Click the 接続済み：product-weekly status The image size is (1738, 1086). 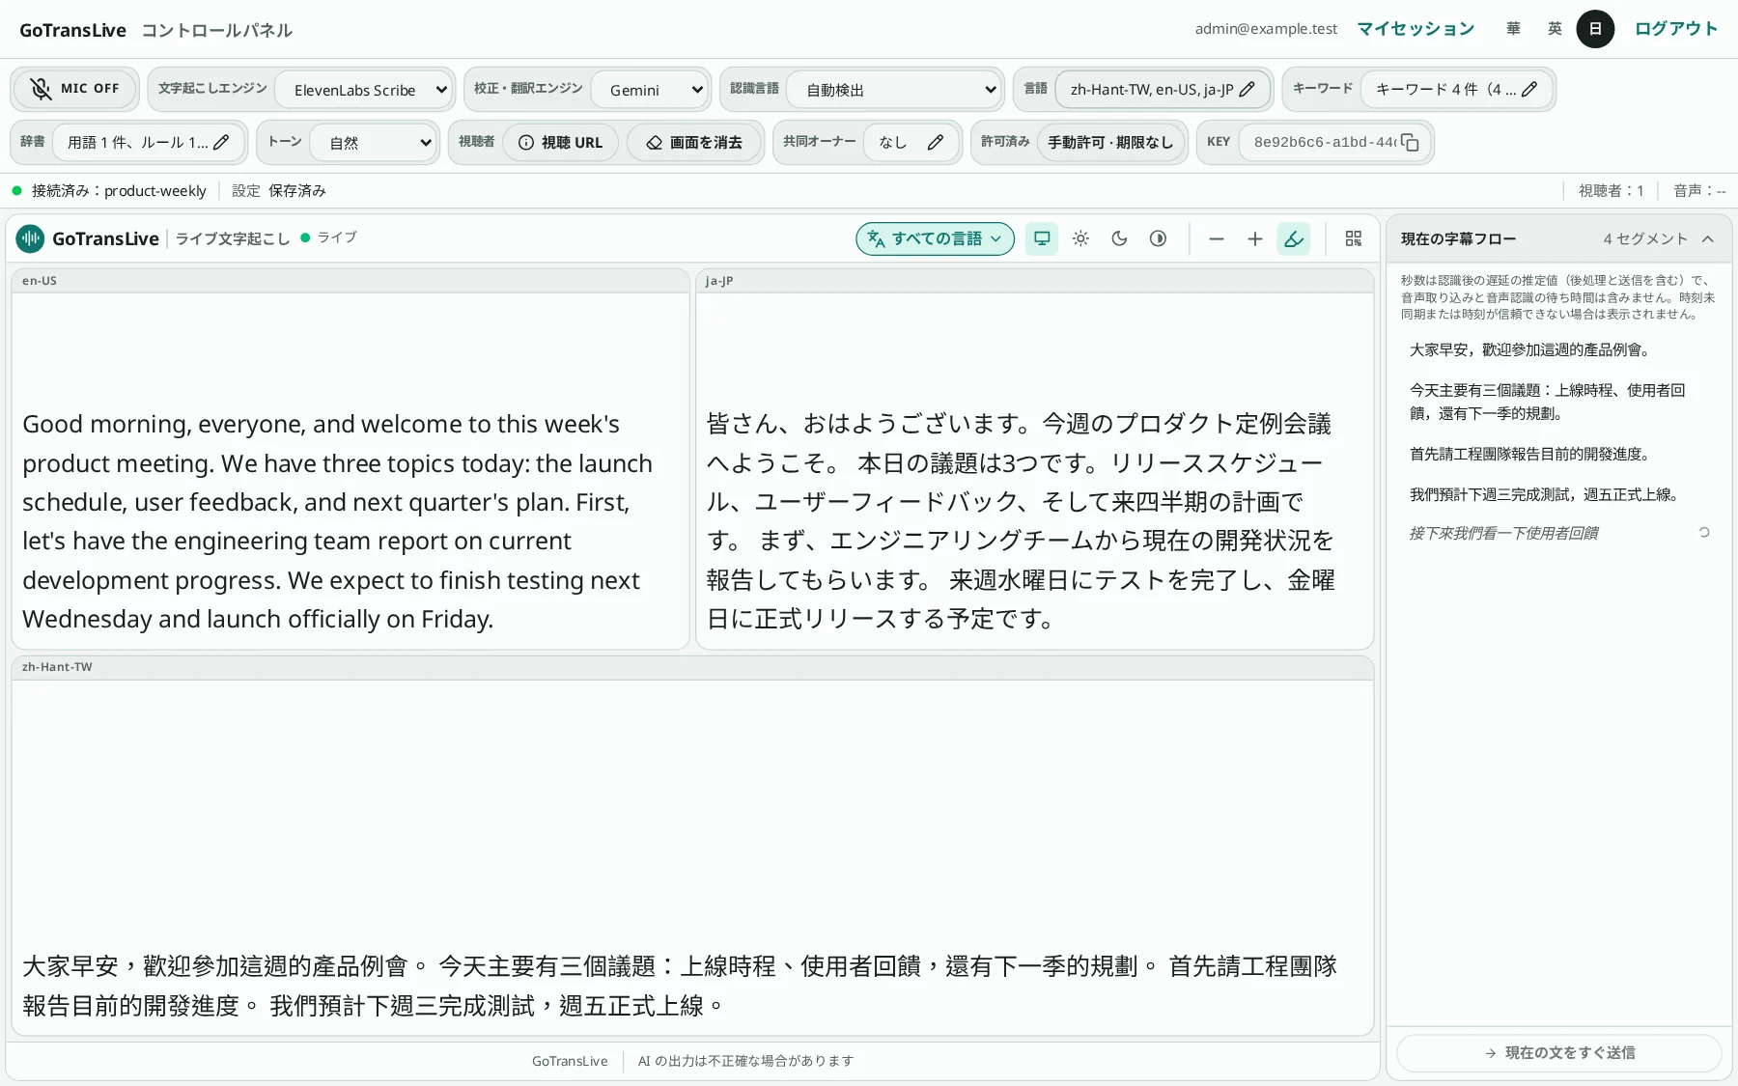(109, 191)
